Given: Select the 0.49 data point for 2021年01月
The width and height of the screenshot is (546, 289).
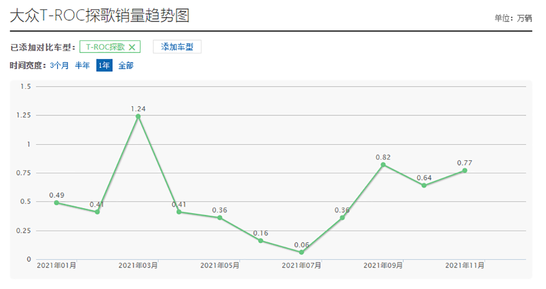Looking at the screenshot, I should pos(57,203).
